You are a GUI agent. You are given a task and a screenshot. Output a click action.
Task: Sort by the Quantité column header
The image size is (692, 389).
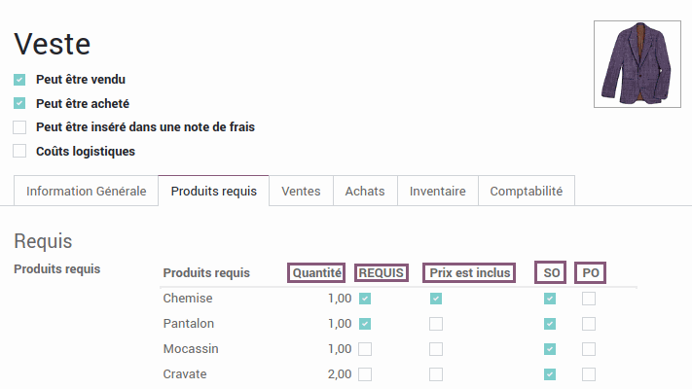tap(316, 272)
